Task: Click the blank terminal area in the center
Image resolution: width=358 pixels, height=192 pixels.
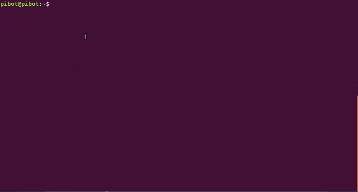Action: pos(178,96)
